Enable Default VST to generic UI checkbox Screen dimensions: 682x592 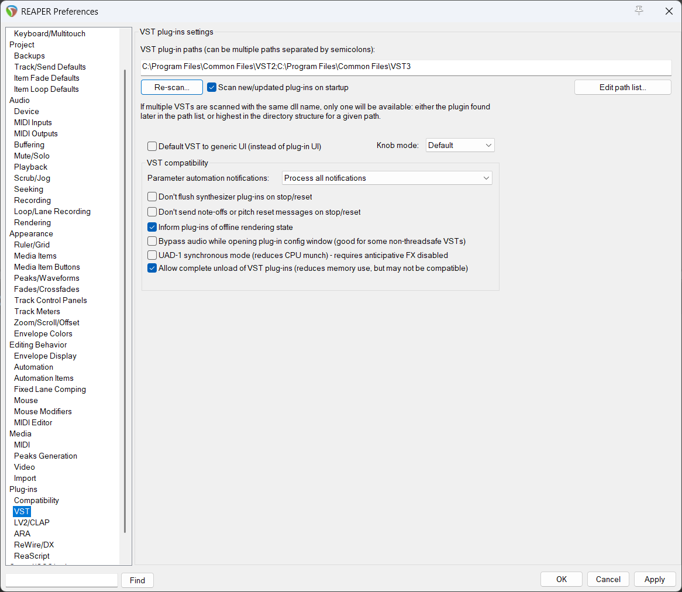(152, 146)
